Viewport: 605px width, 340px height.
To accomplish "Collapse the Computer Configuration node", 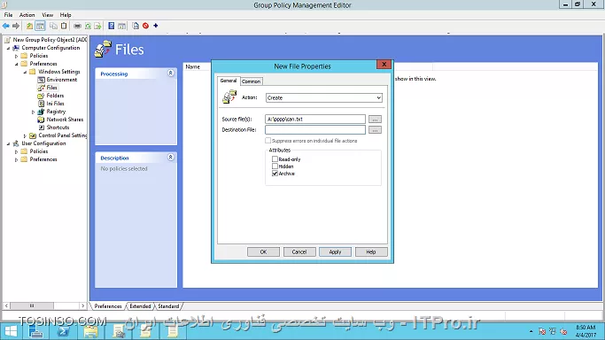I will (x=9, y=48).
